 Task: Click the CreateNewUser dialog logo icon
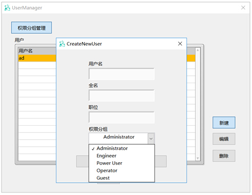coord(62,44)
